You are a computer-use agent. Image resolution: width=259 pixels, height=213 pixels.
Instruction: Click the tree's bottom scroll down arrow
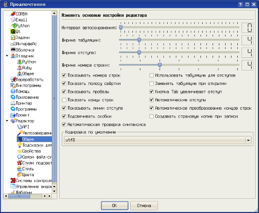[x=54, y=191]
